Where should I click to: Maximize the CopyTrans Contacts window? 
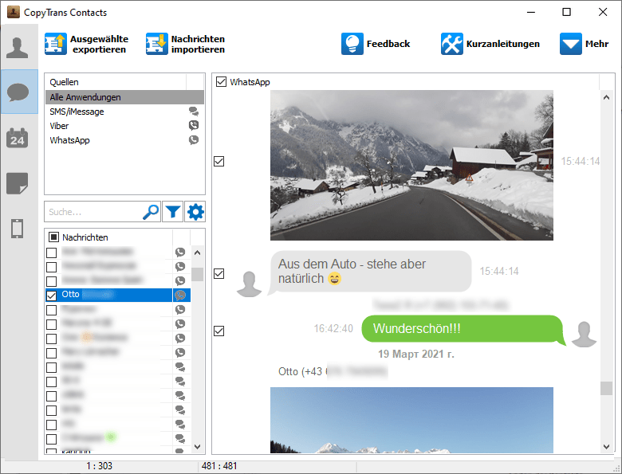(567, 12)
